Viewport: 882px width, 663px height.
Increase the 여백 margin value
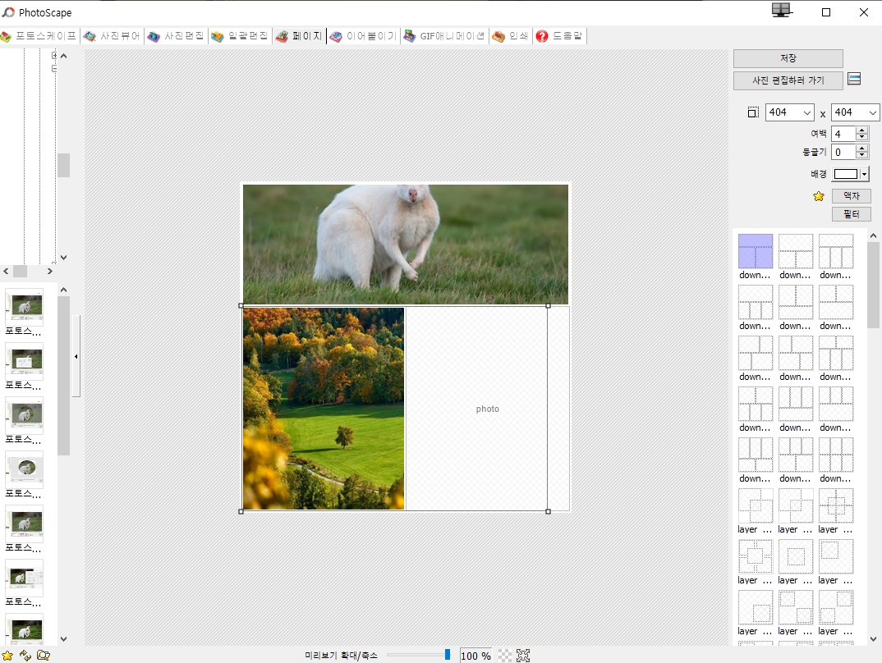(861, 130)
